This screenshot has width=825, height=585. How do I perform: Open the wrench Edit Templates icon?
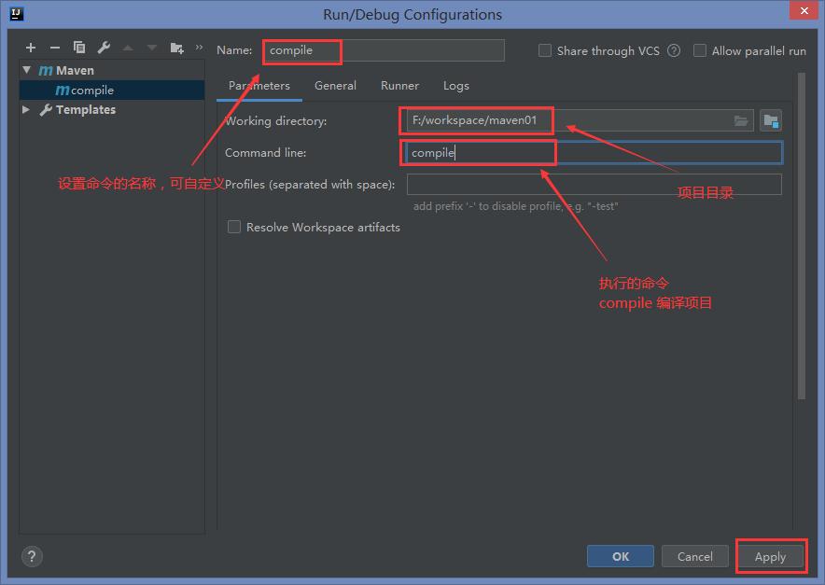(x=104, y=48)
